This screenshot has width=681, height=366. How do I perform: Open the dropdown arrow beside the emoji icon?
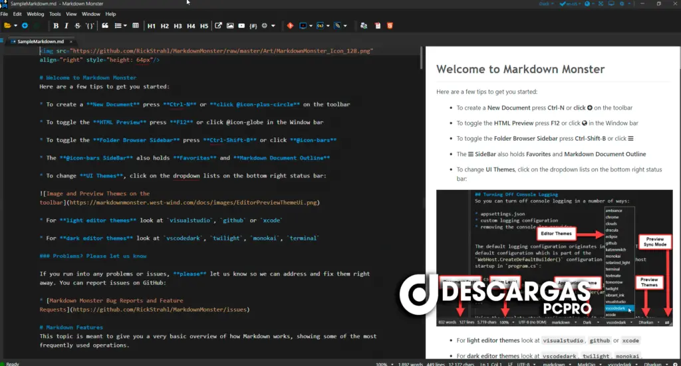tap(273, 26)
